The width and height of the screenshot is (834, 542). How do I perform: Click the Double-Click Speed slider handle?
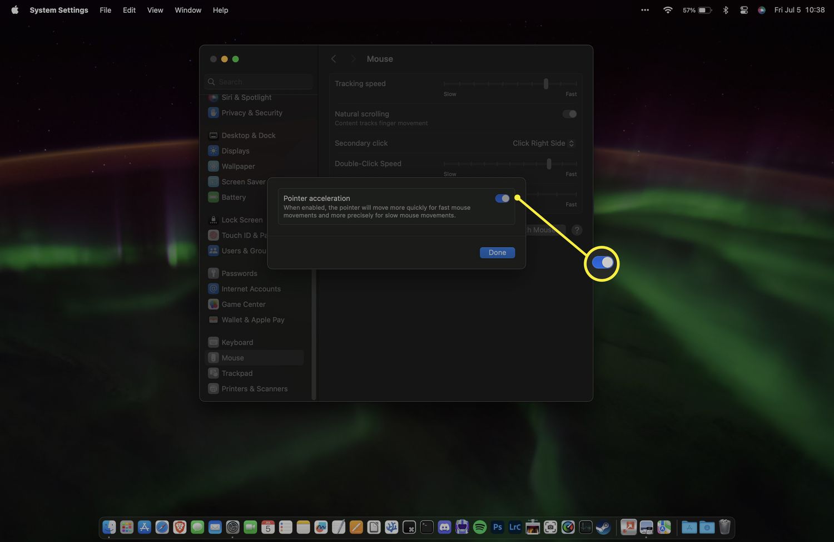click(549, 164)
